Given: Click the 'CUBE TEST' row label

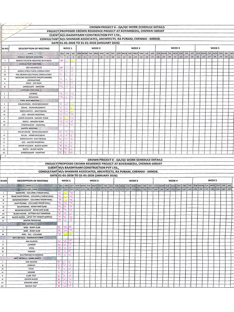Looking at the screenshot, I should pyautogui.click(x=31, y=276).
